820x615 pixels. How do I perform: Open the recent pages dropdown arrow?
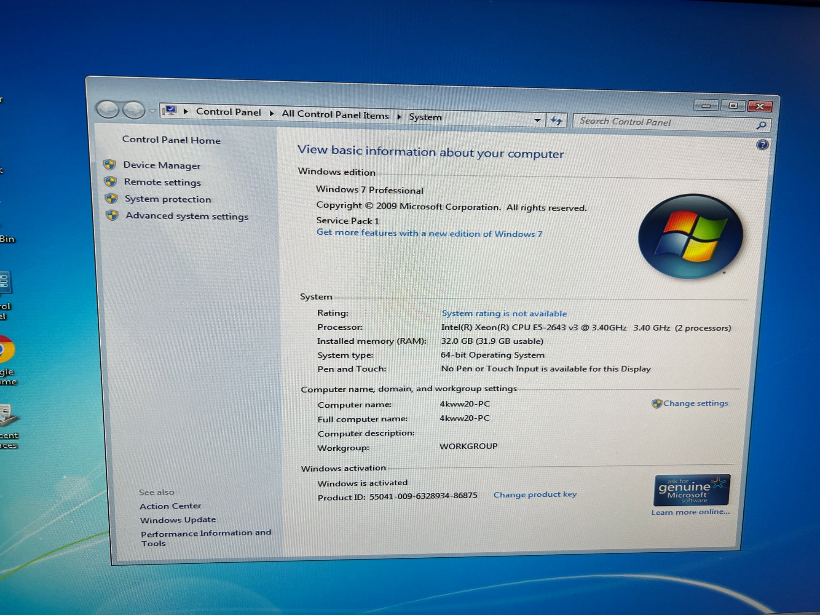coord(153,111)
